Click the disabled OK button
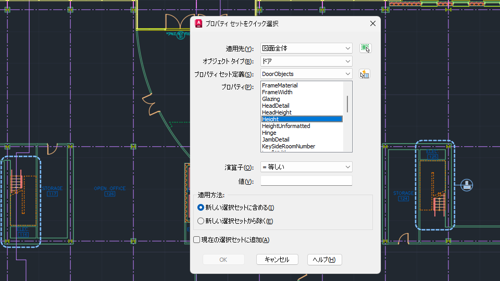The width and height of the screenshot is (500, 281). click(x=223, y=260)
